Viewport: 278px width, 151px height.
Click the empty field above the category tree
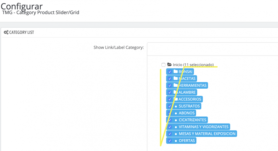pos(212,49)
